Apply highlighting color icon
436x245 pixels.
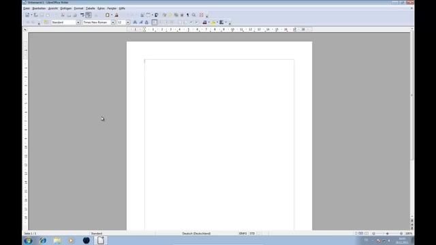[213, 22]
